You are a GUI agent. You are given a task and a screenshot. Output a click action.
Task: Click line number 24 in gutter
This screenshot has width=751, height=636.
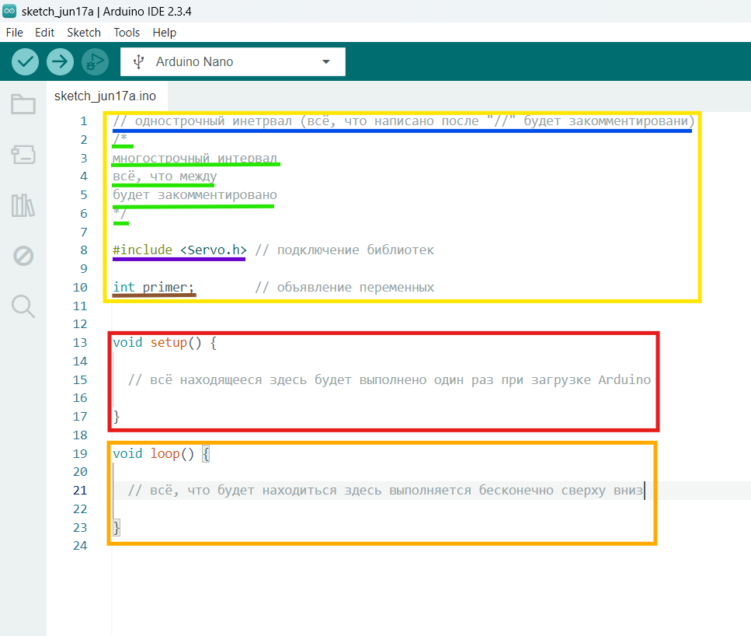coord(80,545)
